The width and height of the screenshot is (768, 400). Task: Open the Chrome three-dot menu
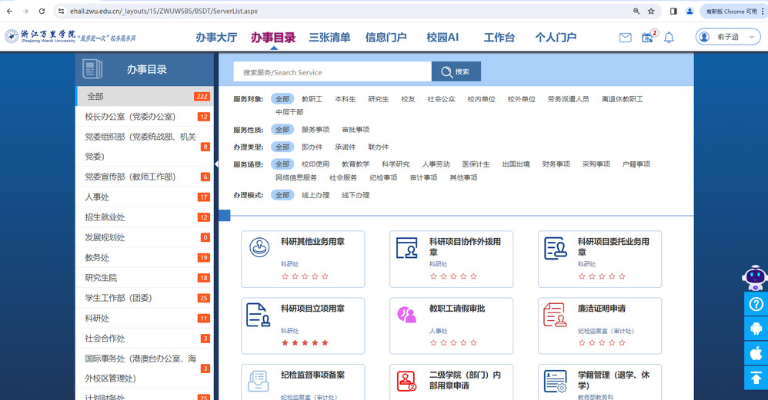tap(757, 12)
